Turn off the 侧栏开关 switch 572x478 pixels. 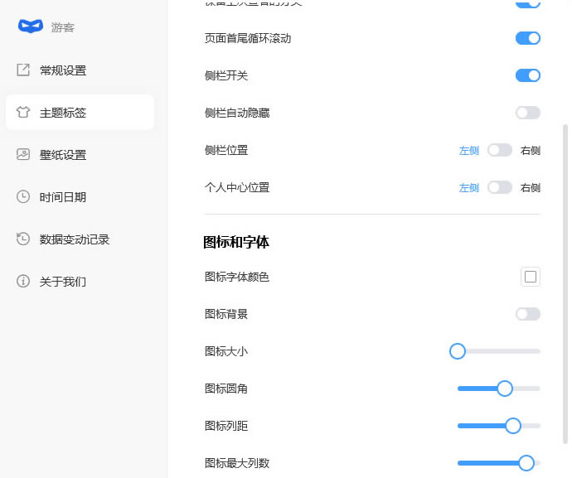[527, 75]
